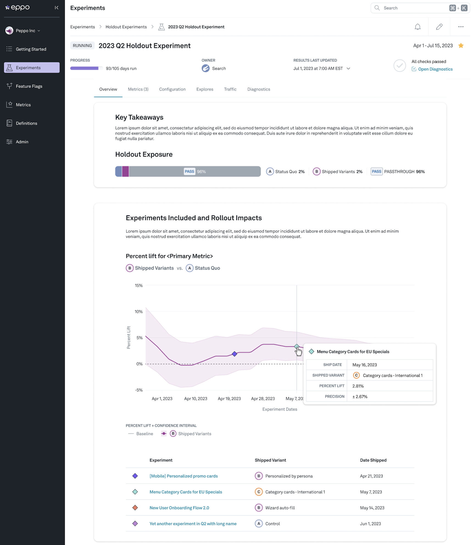Image resolution: width=473 pixels, height=545 pixels.
Task: Expand the Peppo Inc workspace dropdown
Action: pyautogui.click(x=27, y=30)
